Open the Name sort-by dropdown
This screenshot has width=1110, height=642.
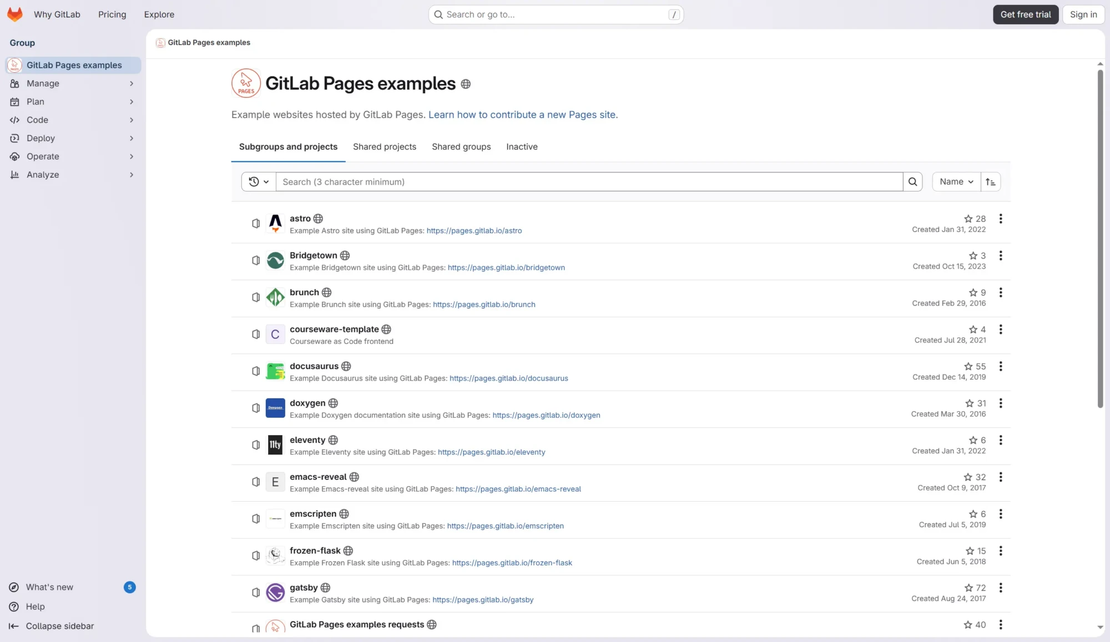(x=956, y=181)
